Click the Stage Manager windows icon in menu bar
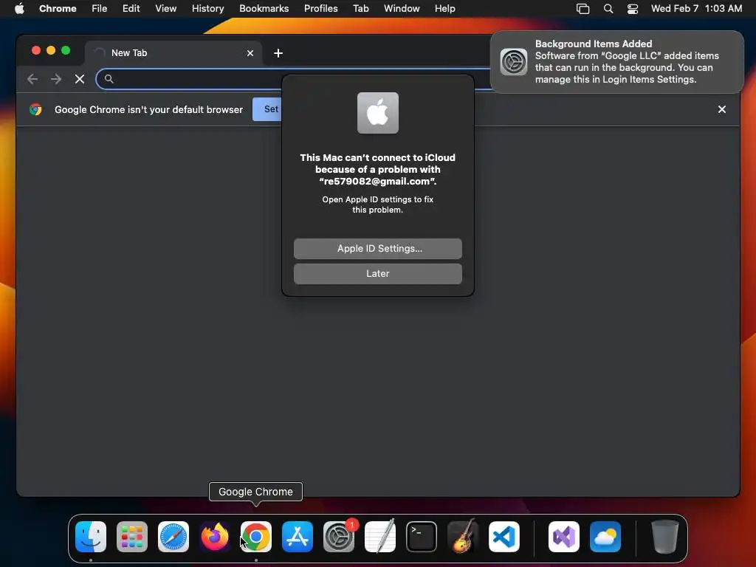Screen dimensions: 756x567 pyautogui.click(x=583, y=9)
